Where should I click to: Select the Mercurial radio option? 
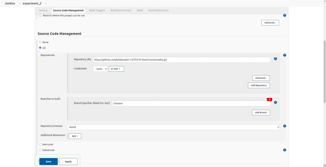click(x=40, y=144)
